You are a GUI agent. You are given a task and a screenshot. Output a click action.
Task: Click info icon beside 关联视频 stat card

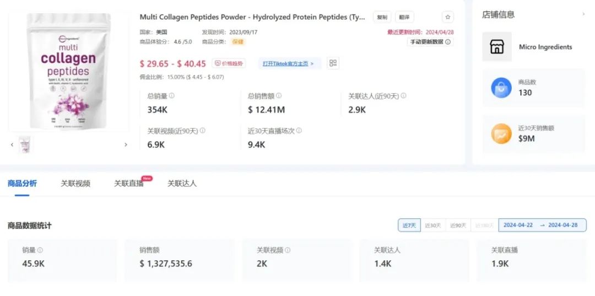tap(288, 250)
